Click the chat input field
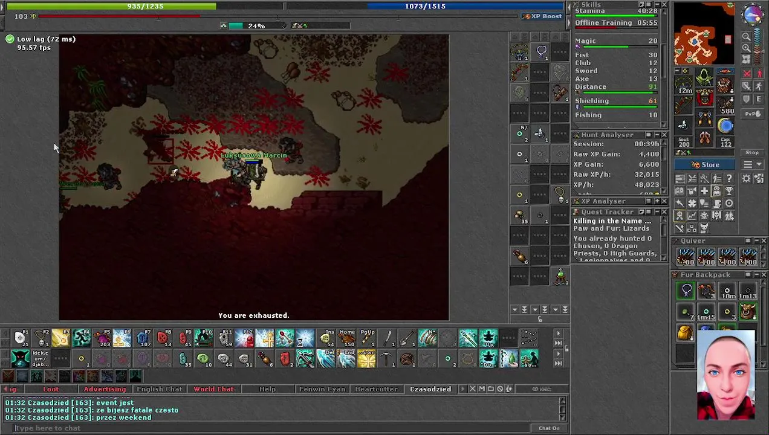This screenshot has height=435, width=769. [x=272, y=428]
